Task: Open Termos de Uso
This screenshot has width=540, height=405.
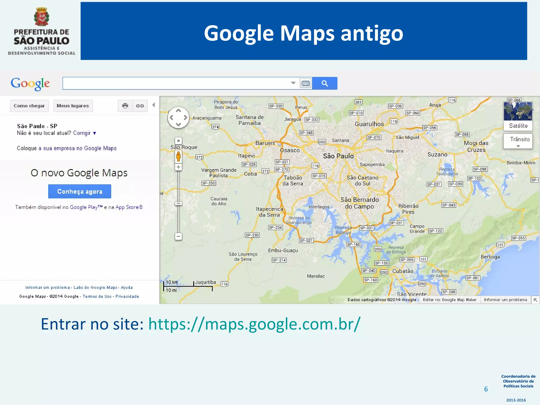Action: [x=97, y=296]
